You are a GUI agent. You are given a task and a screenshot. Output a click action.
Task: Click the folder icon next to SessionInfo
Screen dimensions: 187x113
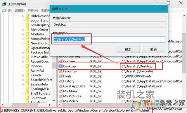point(27,84)
